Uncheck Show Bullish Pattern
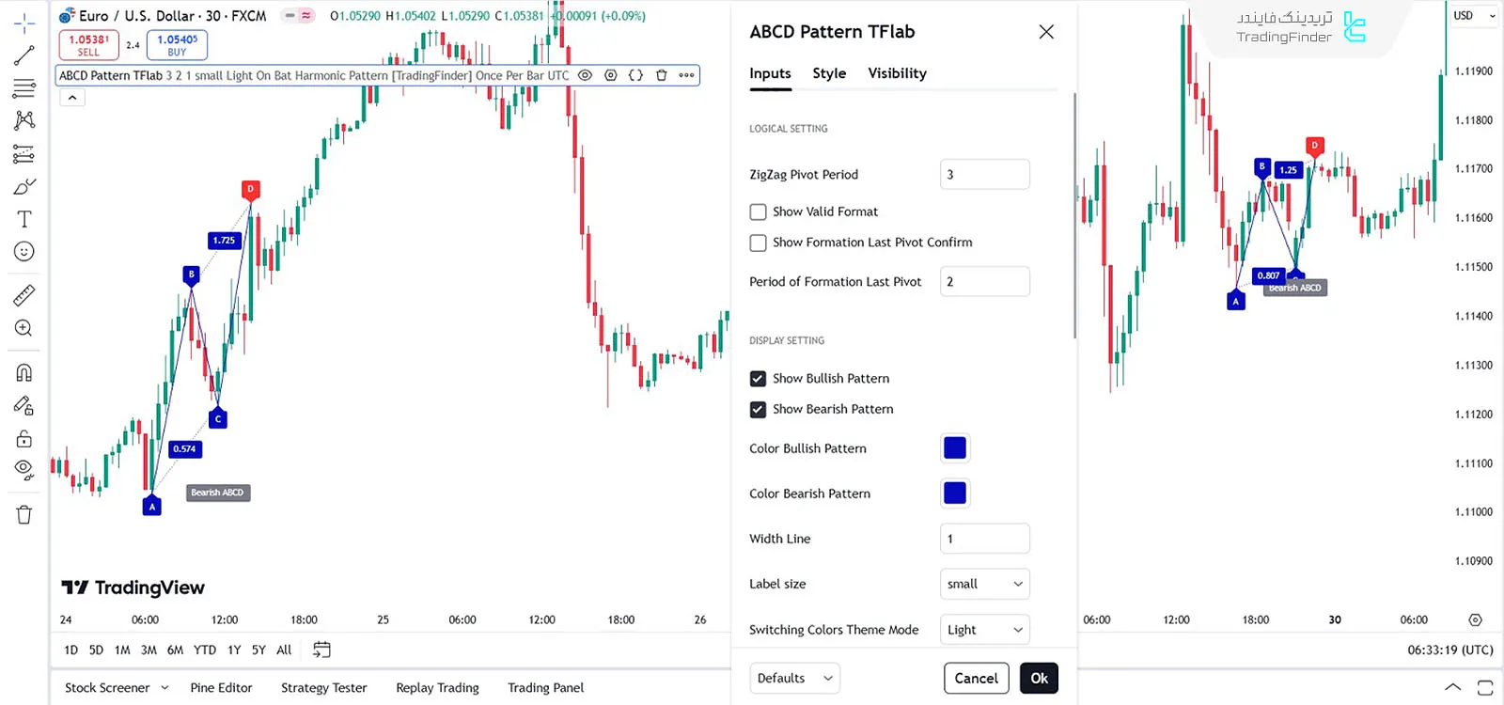1504x705 pixels. 759,379
